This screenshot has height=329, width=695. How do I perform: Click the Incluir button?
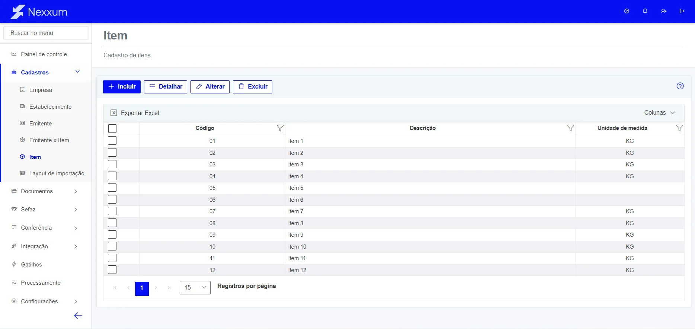tap(122, 87)
